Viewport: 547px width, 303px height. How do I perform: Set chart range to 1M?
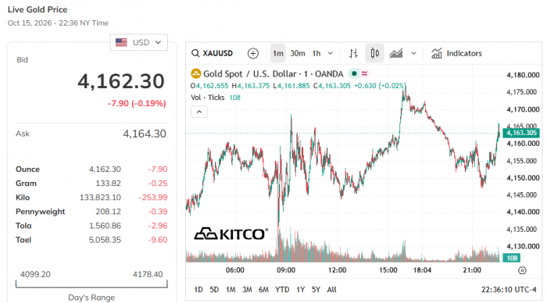click(x=231, y=290)
